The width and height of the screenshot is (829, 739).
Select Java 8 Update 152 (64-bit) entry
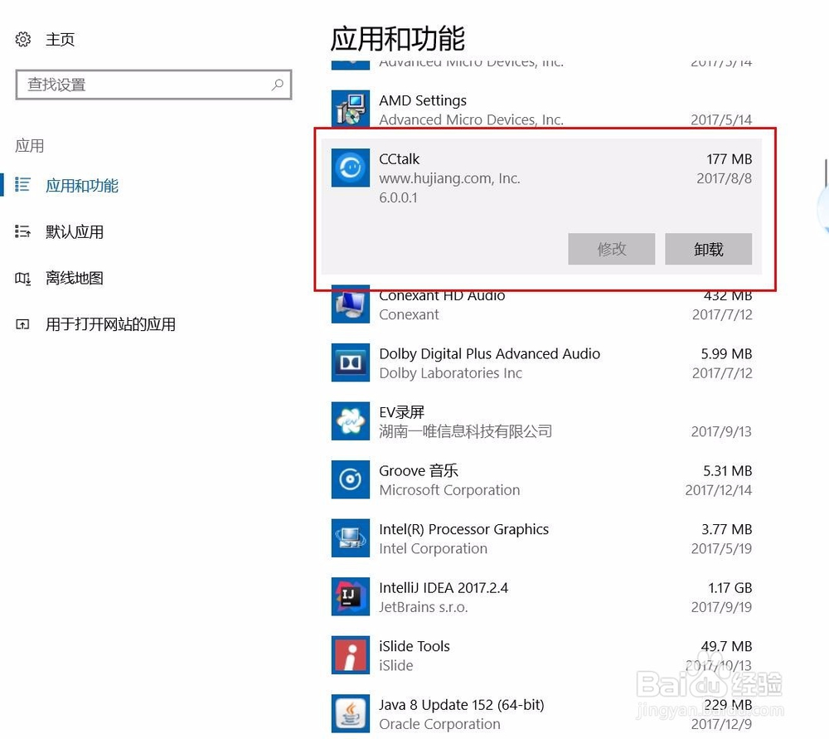point(462,705)
